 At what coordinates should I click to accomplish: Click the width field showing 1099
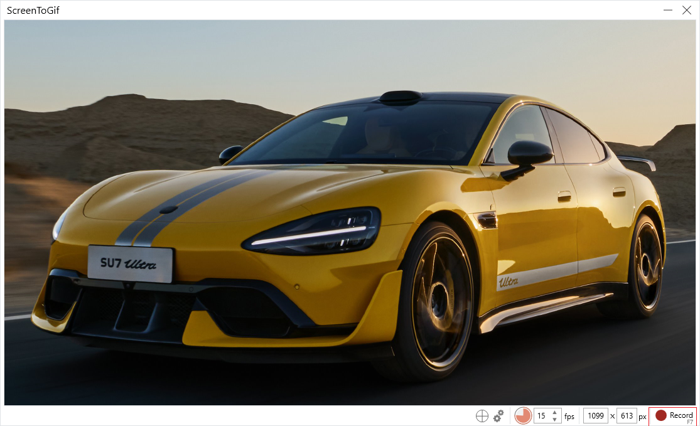point(596,416)
